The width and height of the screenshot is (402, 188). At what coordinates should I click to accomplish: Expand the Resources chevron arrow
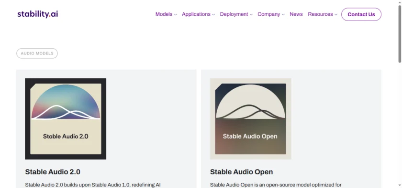point(336,15)
